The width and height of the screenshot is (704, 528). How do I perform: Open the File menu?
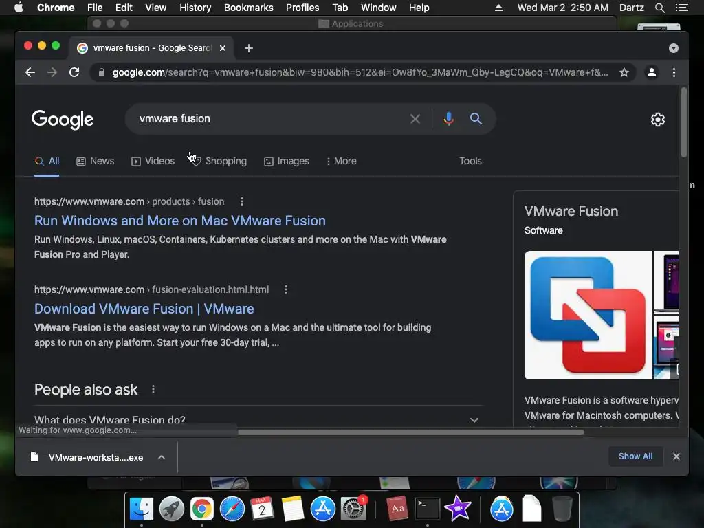(95, 8)
